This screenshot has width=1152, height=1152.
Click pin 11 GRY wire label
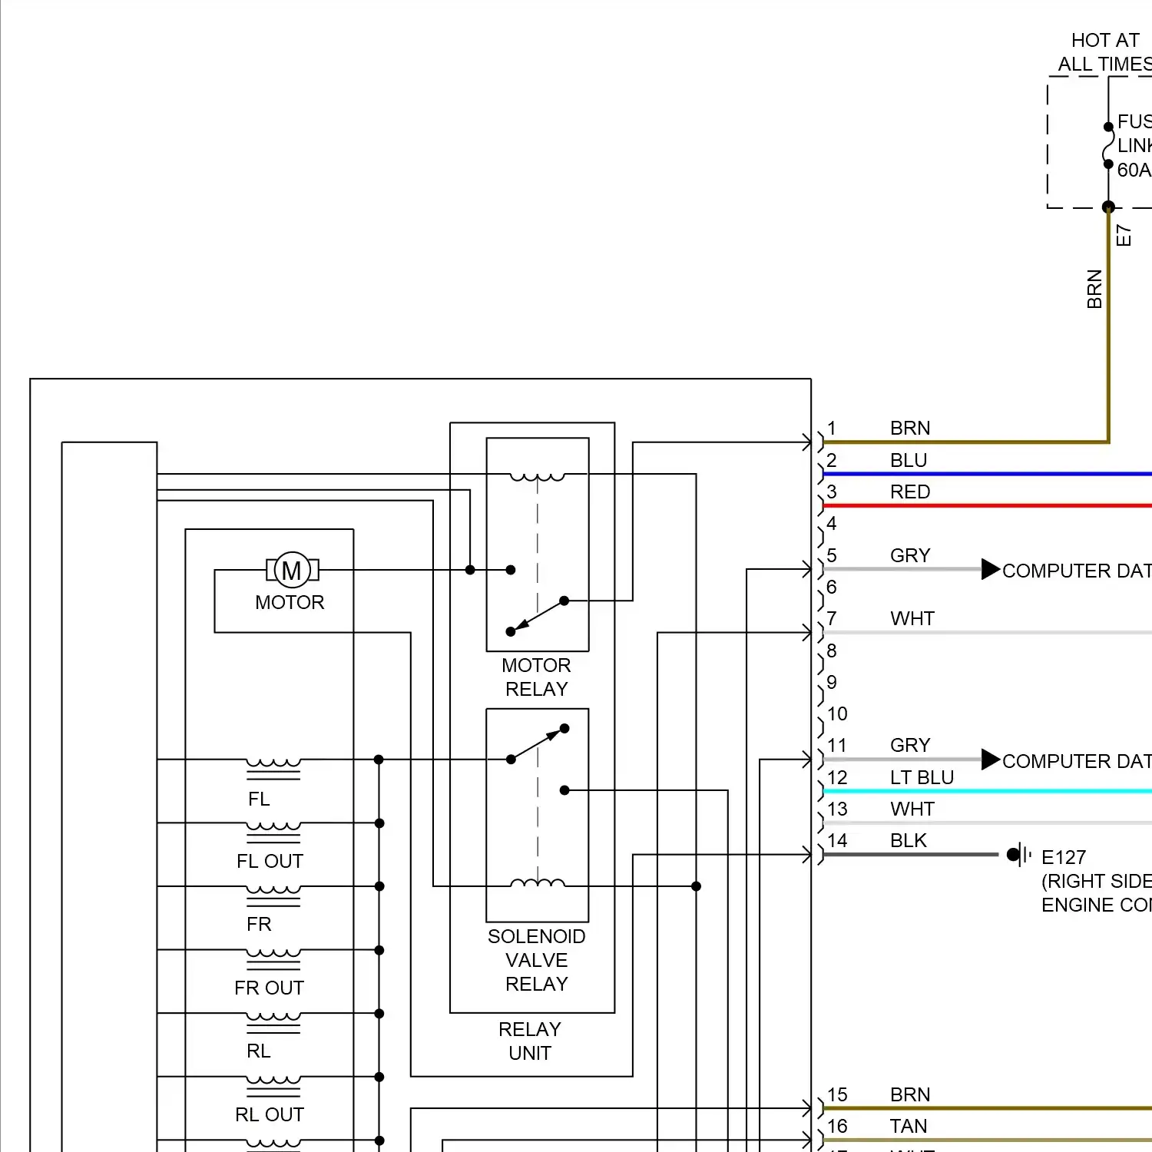pyautogui.click(x=910, y=745)
